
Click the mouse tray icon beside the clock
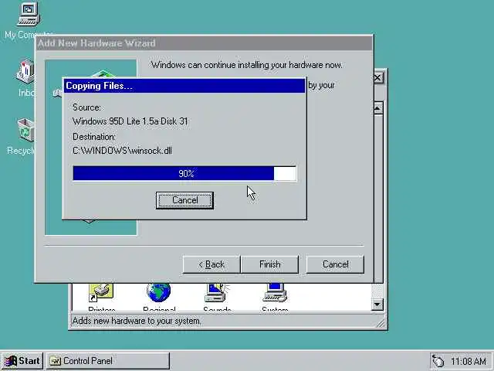(x=438, y=361)
